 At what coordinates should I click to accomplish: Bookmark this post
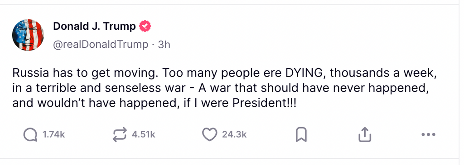coord(301,135)
